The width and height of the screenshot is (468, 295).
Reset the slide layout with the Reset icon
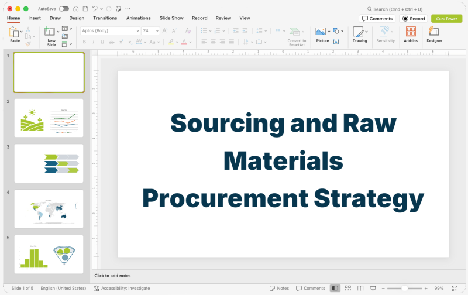click(65, 36)
